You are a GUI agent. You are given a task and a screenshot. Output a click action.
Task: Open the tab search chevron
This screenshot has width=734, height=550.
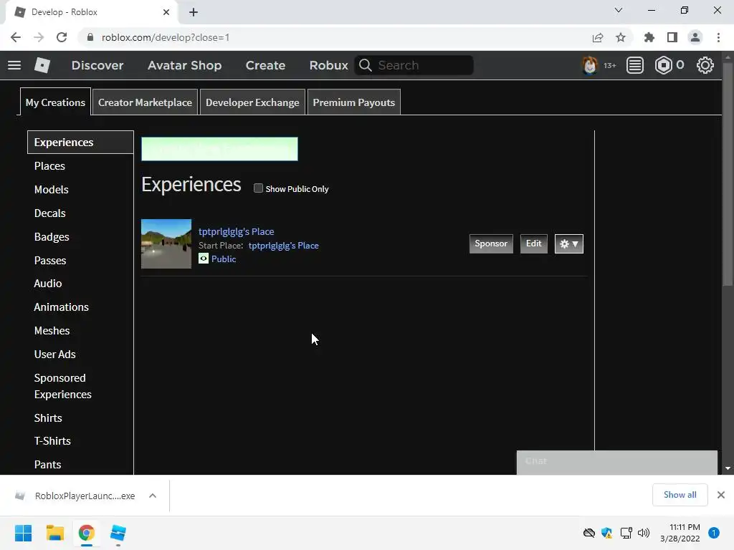619,10
